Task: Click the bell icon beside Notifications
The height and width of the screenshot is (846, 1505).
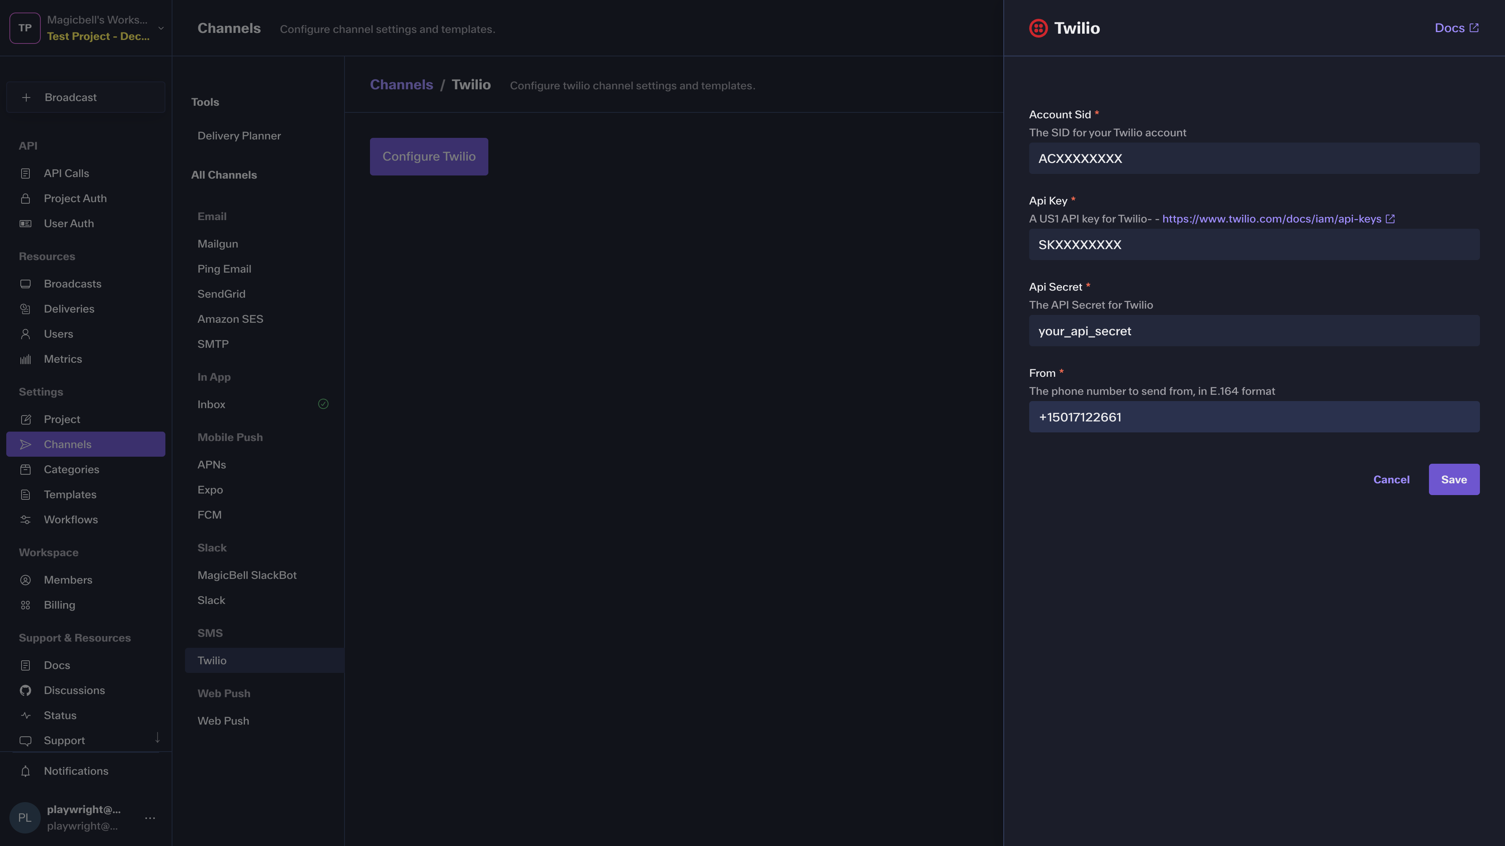Action: pyautogui.click(x=25, y=771)
